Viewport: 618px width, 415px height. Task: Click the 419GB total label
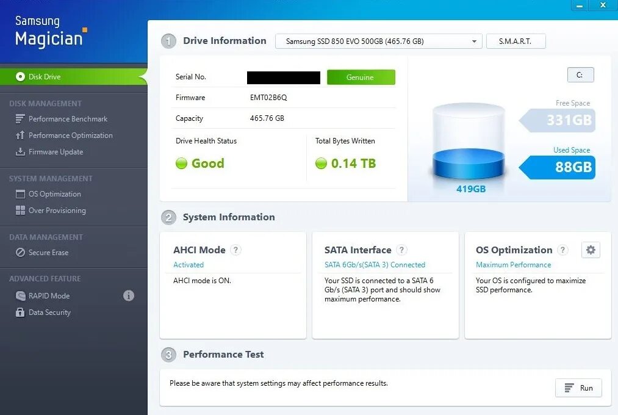coord(471,189)
